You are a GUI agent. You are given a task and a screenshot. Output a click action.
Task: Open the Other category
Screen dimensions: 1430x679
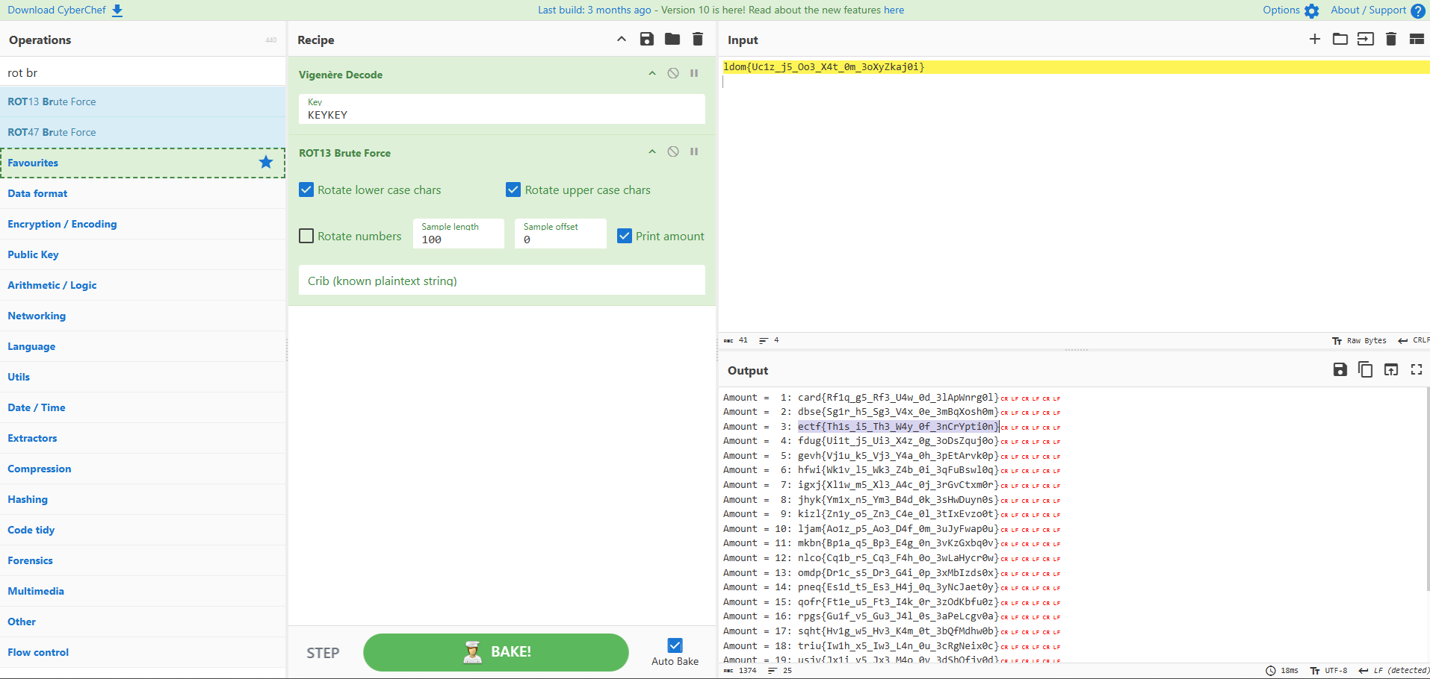tap(143, 622)
